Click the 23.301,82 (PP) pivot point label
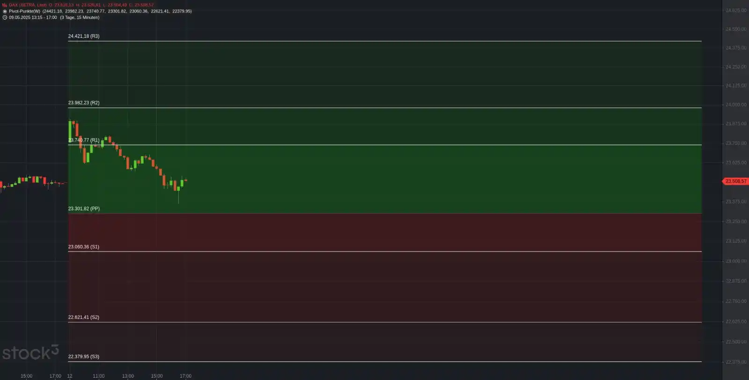 (x=84, y=208)
